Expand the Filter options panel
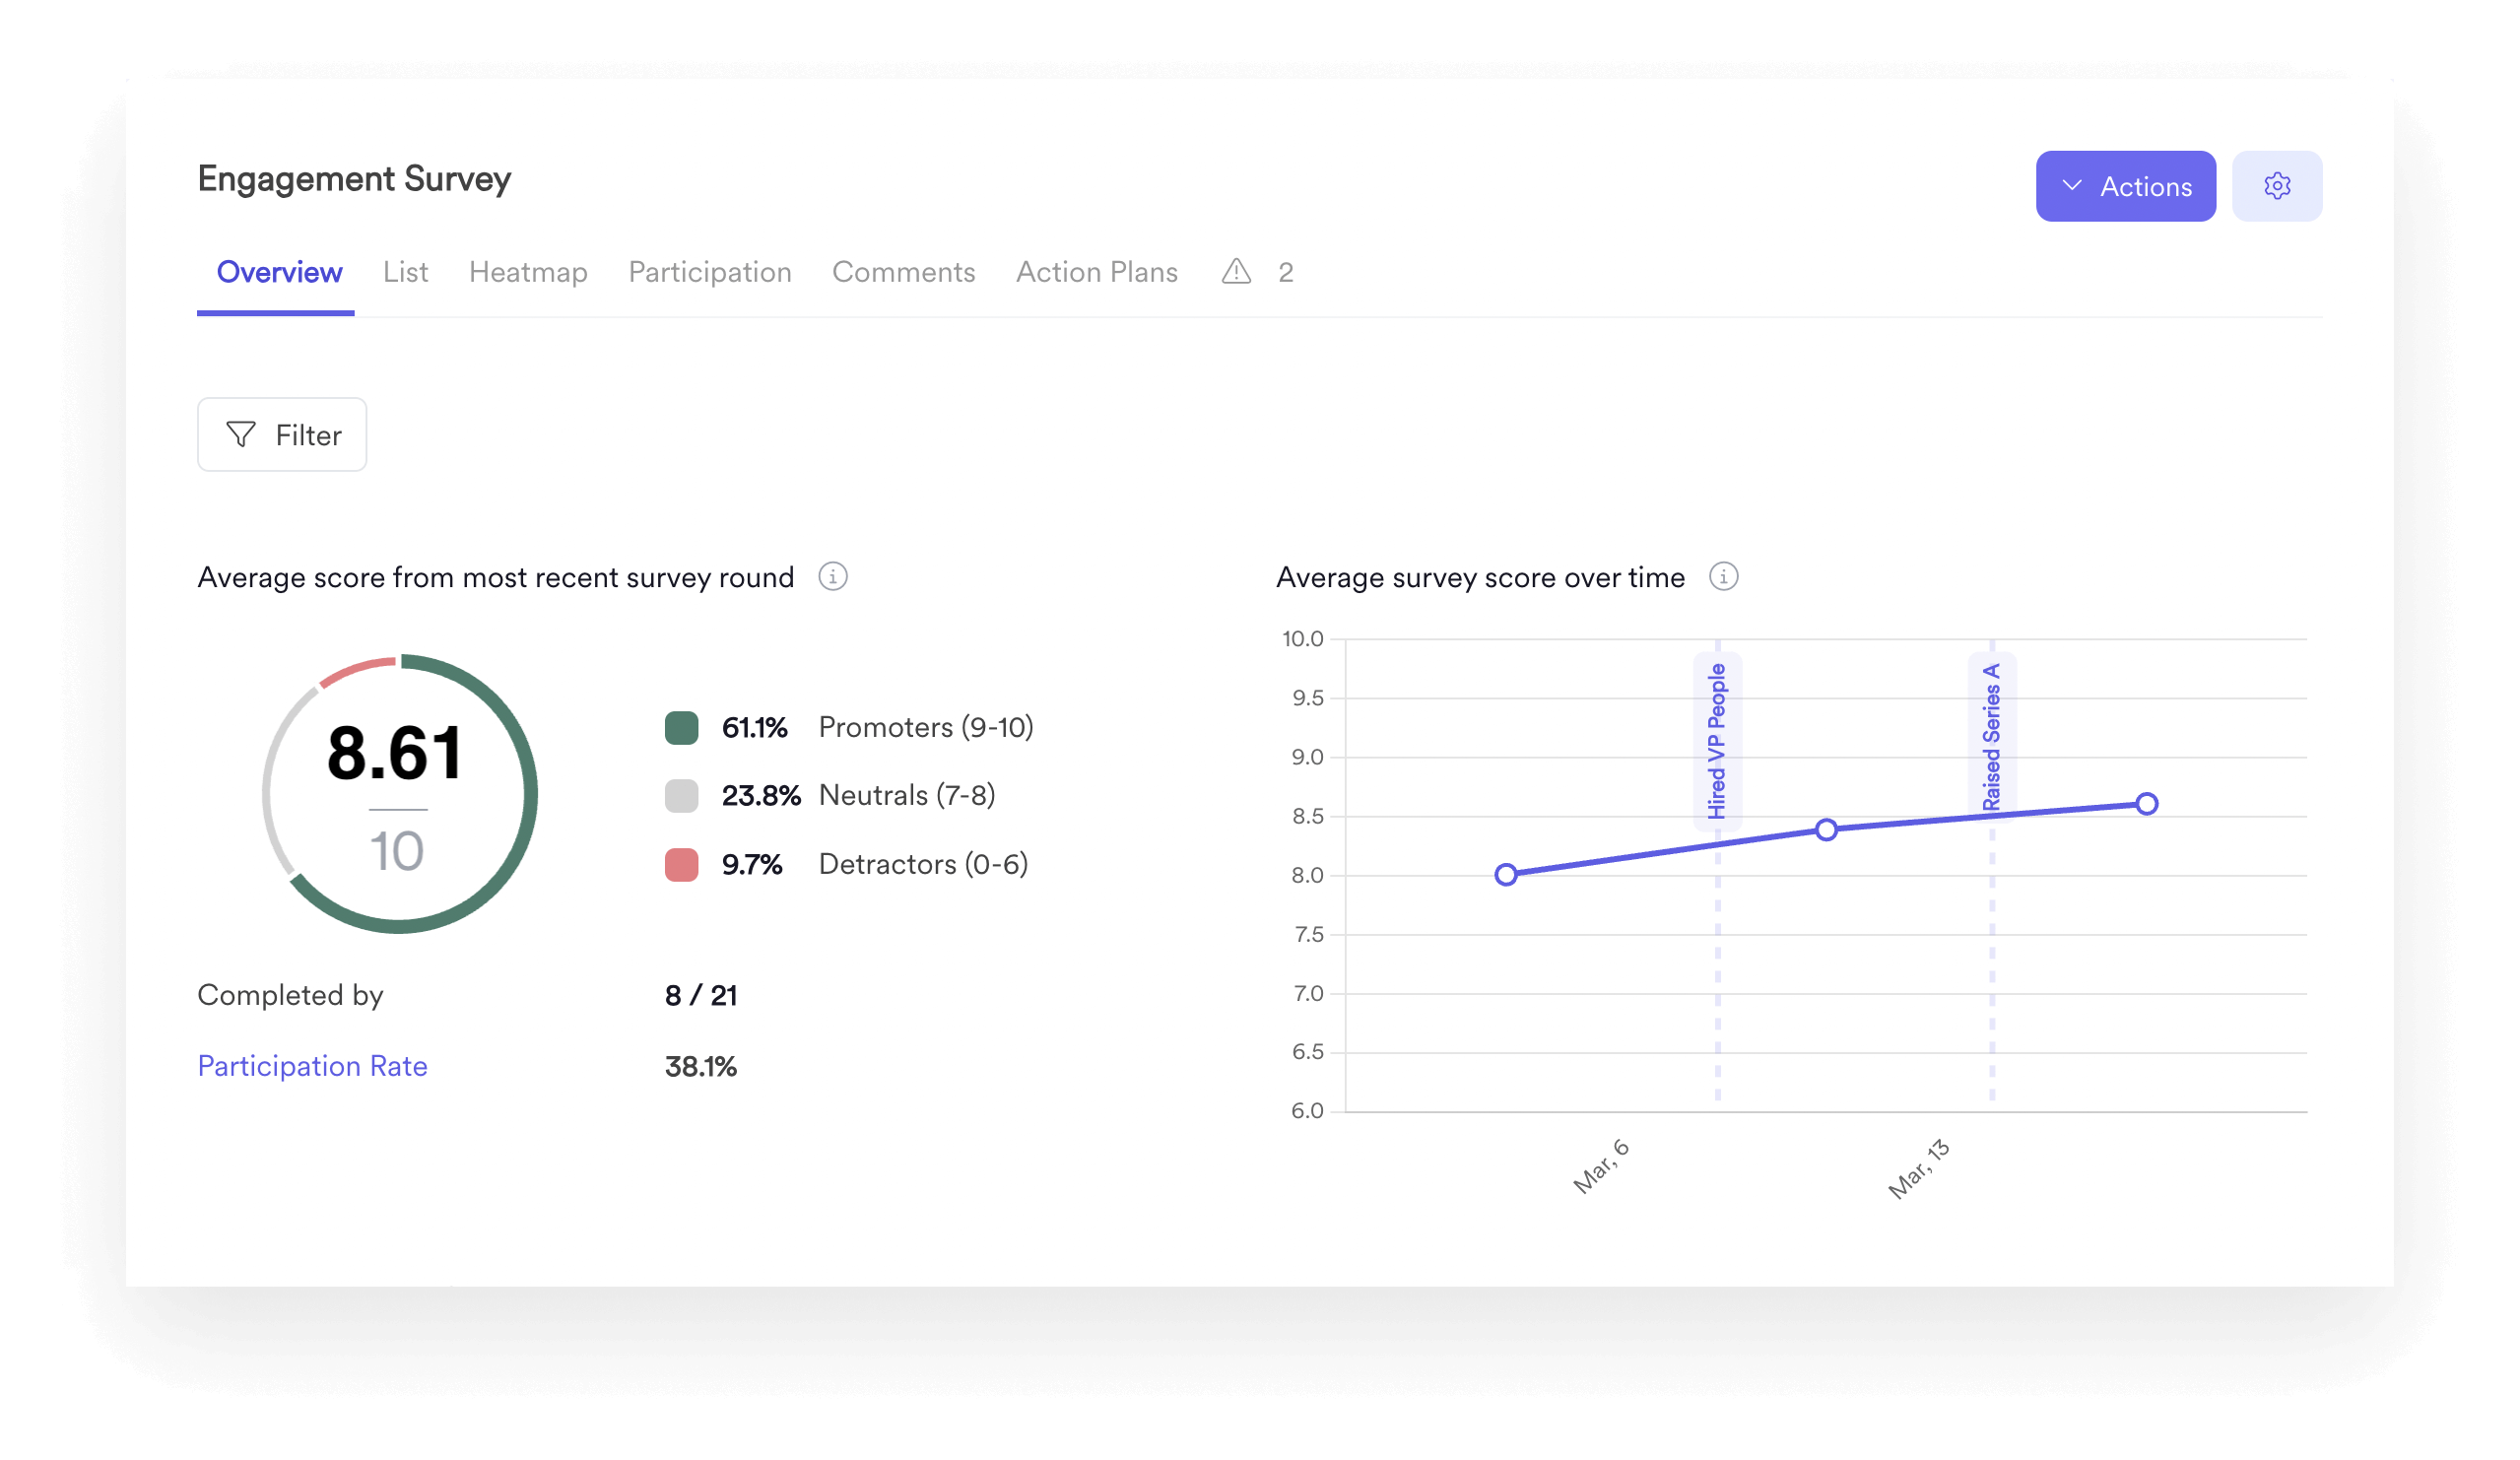Screen dimensions: 2520x1460 point(282,434)
